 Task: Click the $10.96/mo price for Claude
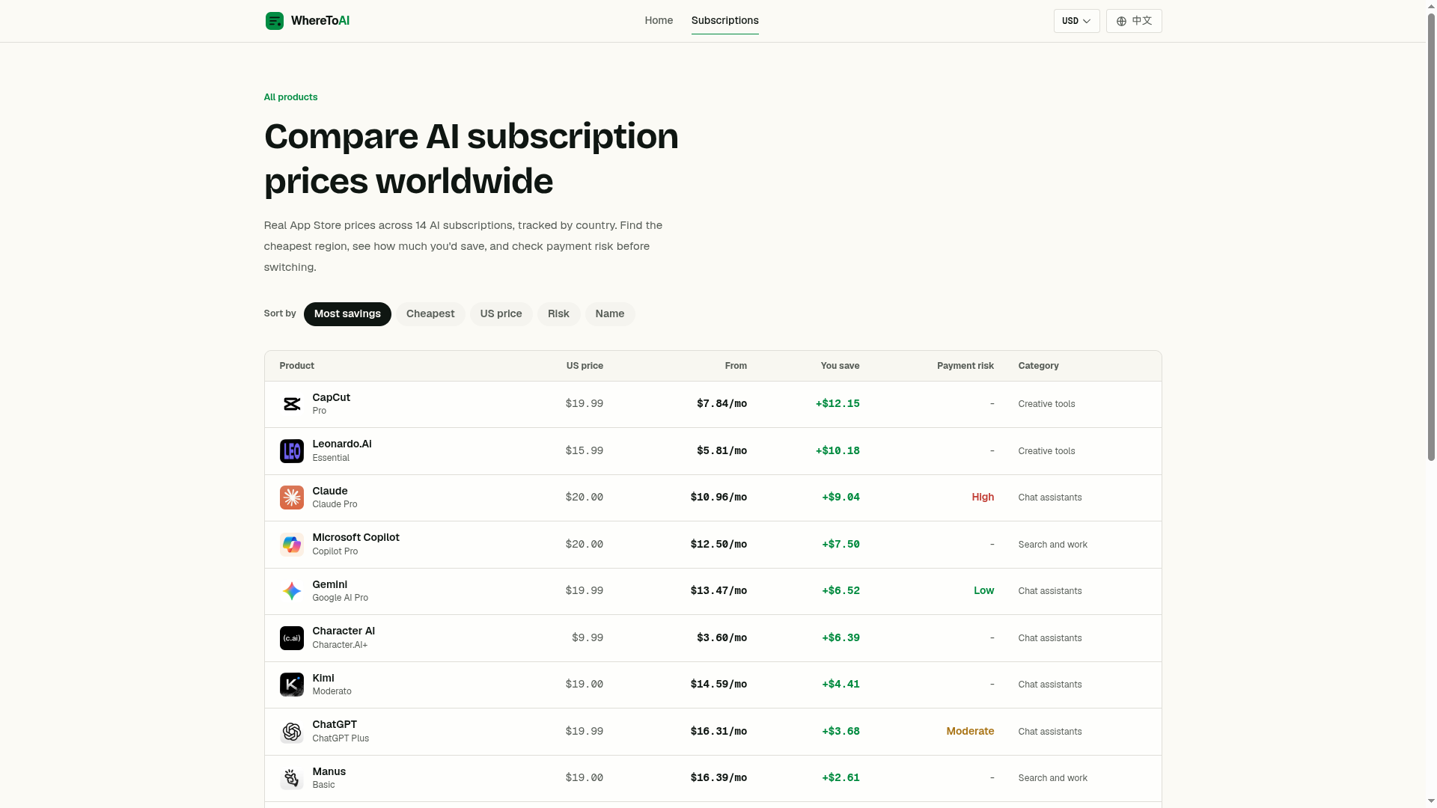(718, 498)
